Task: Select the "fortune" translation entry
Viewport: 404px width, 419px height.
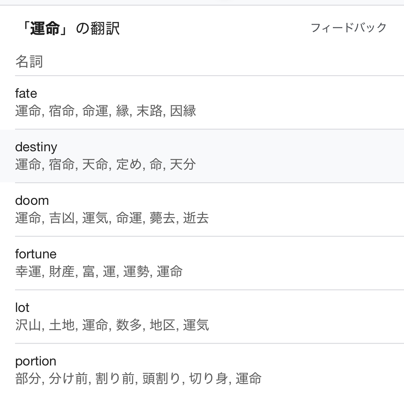Action: pos(36,254)
